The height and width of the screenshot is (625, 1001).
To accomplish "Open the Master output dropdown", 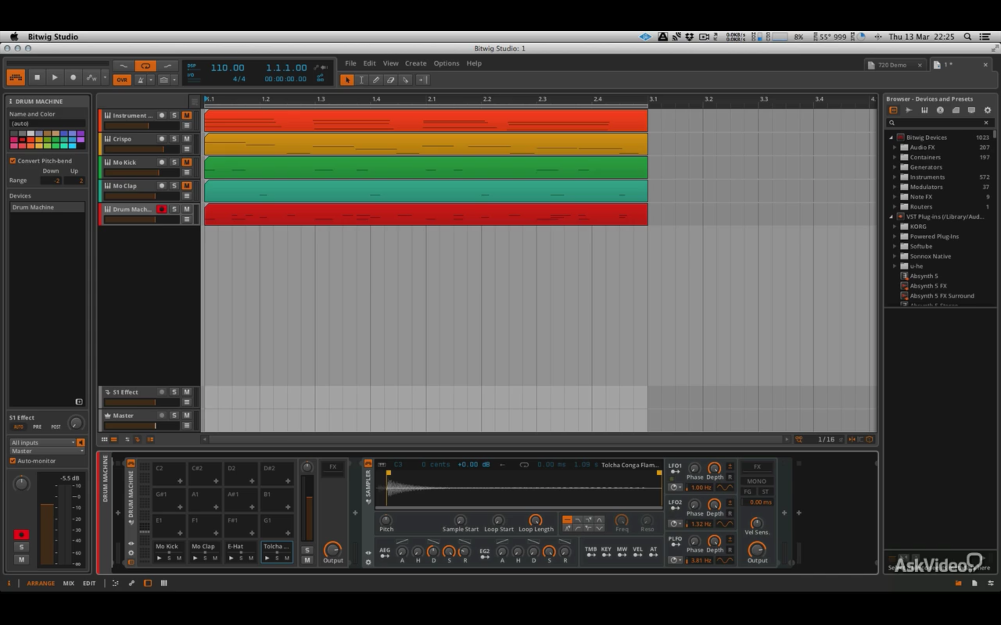I will point(47,451).
